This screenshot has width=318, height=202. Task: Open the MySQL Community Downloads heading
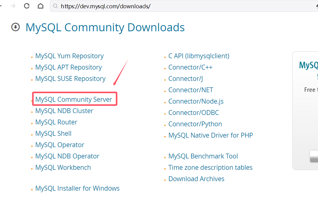(x=105, y=28)
